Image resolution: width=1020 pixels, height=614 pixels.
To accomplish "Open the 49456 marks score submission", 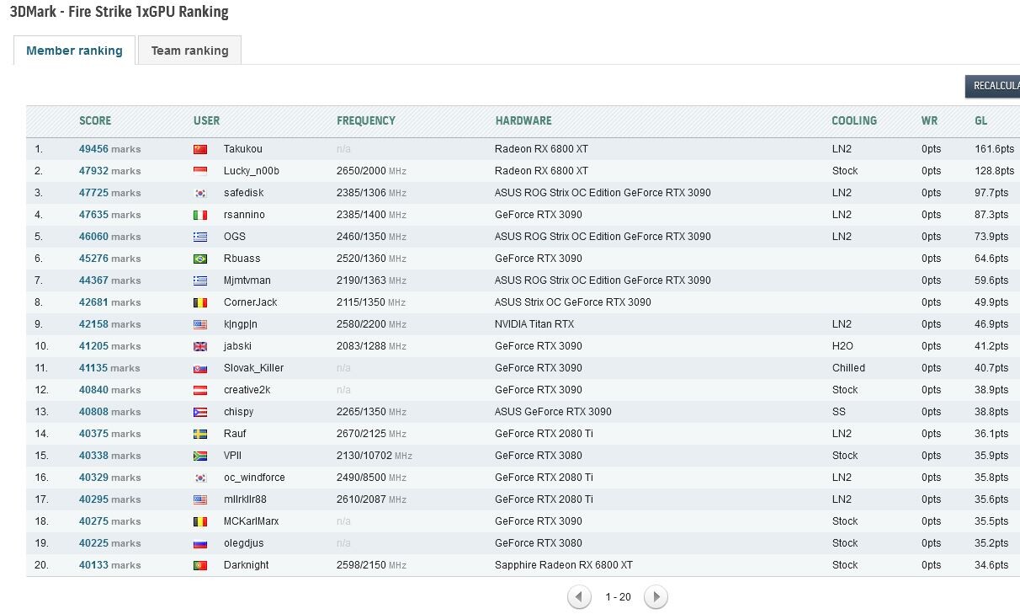I will 110,149.
